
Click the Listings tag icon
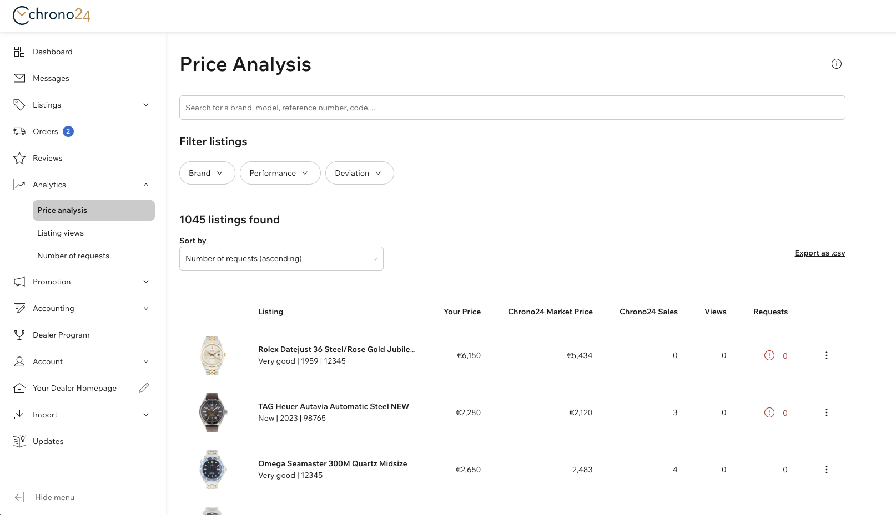[x=19, y=105]
